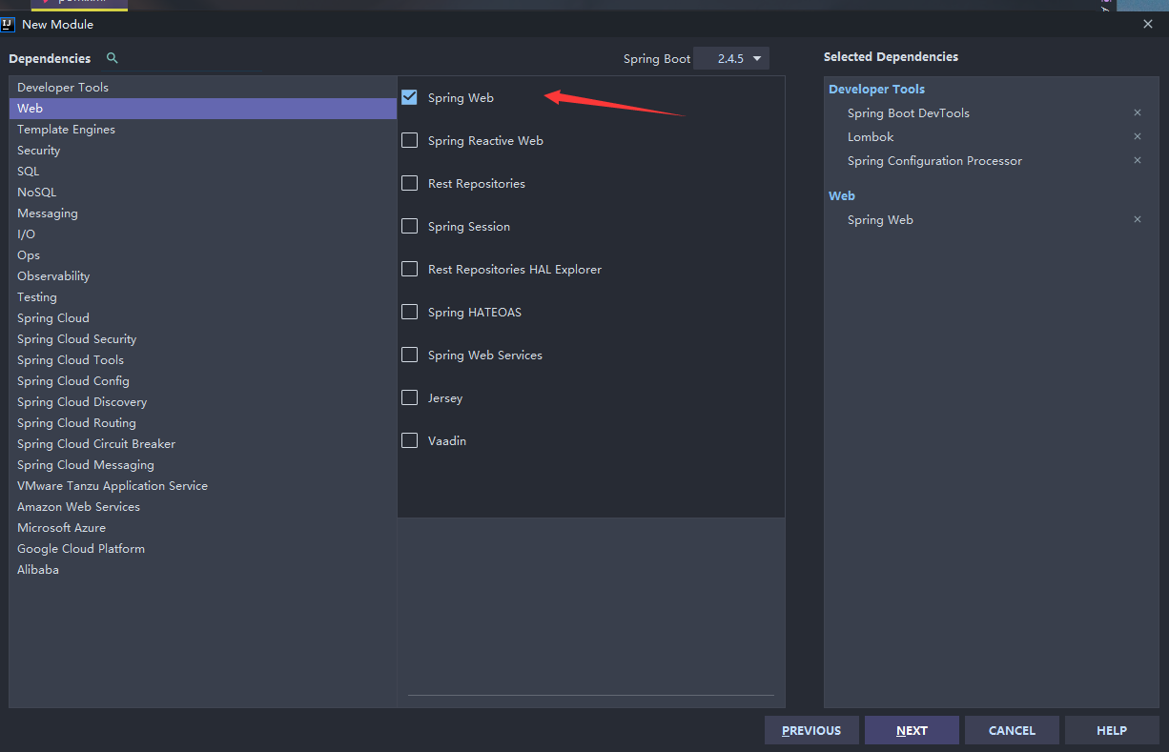
Task: Open the Spring Boot version dropdown
Action: click(731, 58)
